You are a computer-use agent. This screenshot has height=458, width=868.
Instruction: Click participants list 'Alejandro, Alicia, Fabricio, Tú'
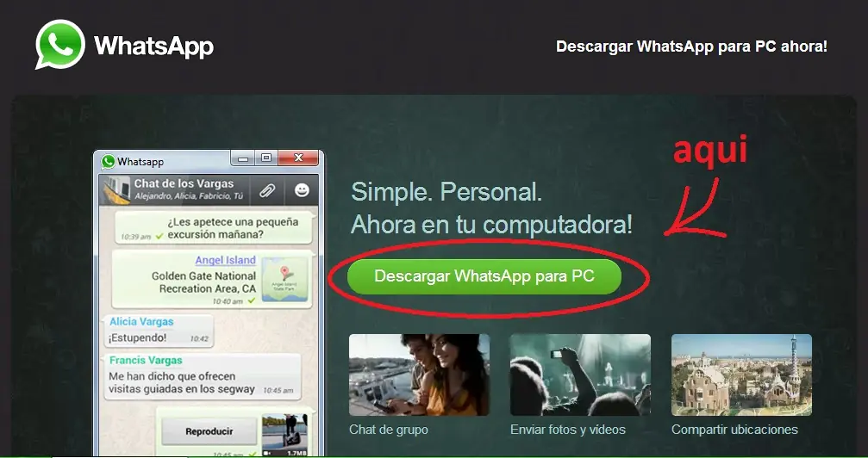pyautogui.click(x=189, y=196)
